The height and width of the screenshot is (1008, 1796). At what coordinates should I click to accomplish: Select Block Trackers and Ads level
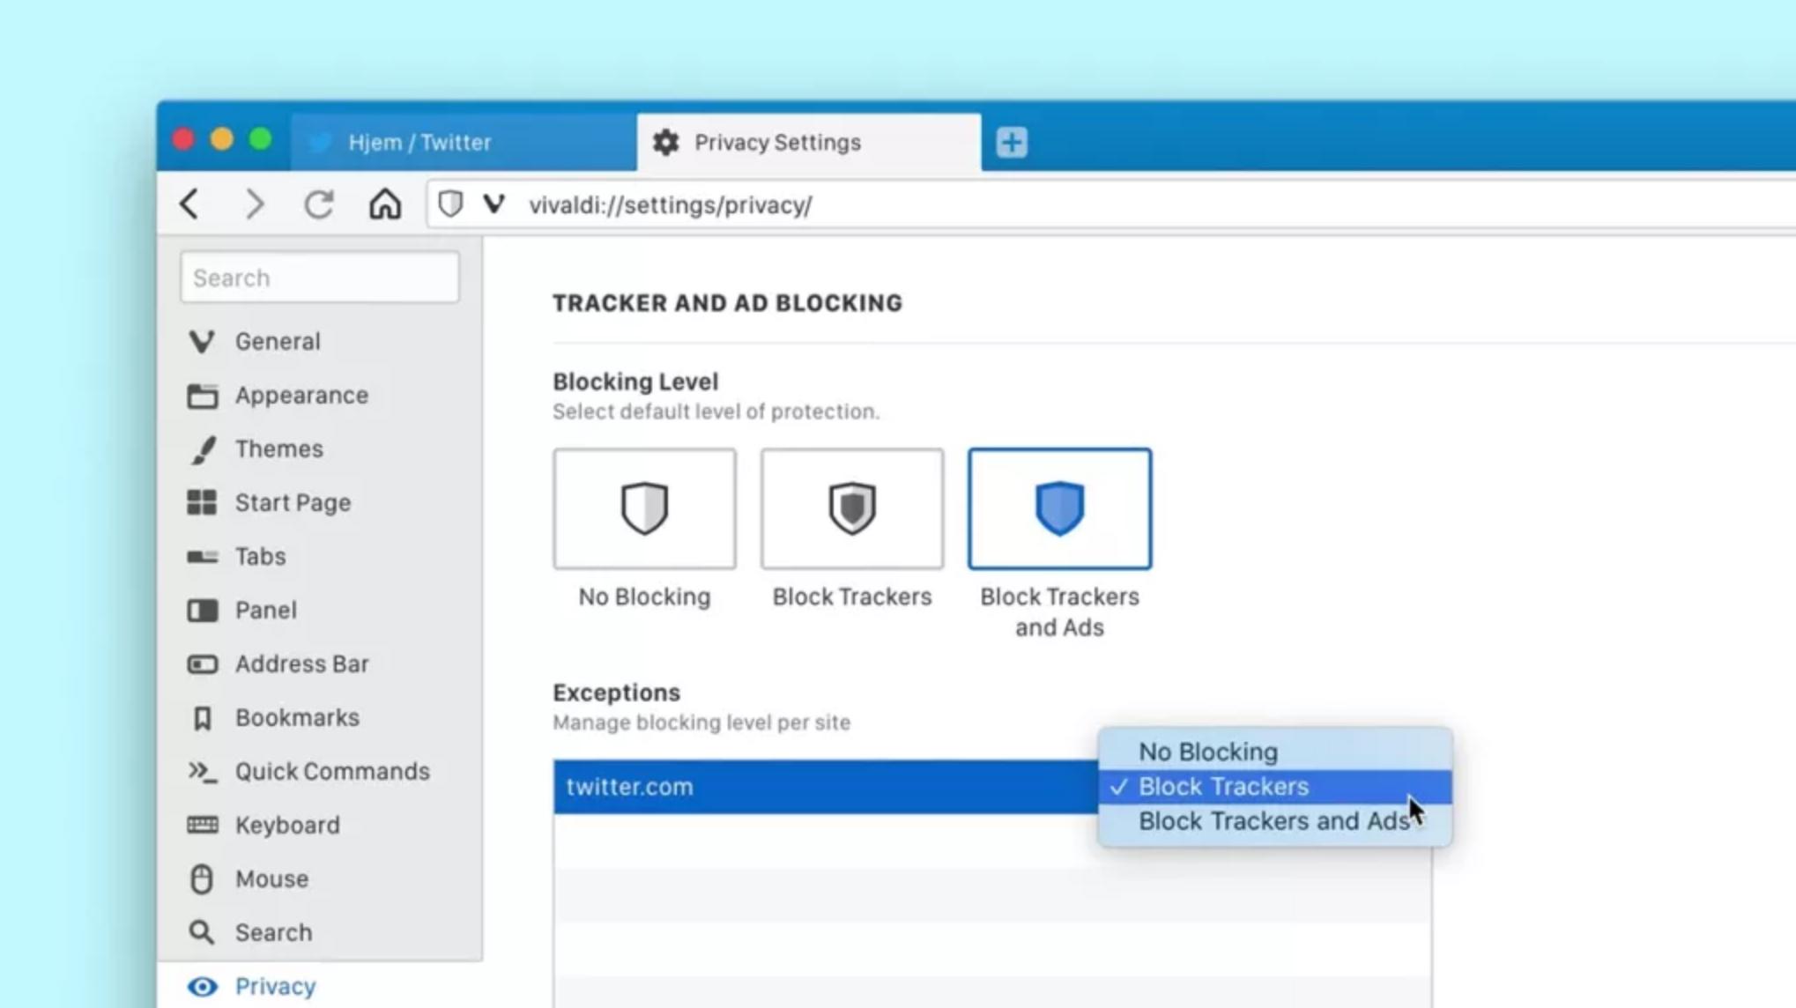(1059, 508)
